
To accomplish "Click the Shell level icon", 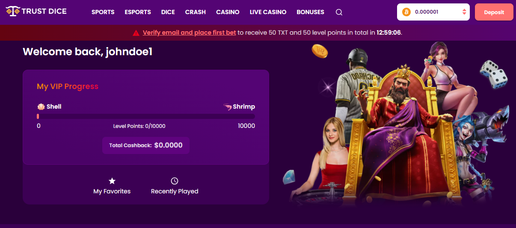I will (x=41, y=107).
